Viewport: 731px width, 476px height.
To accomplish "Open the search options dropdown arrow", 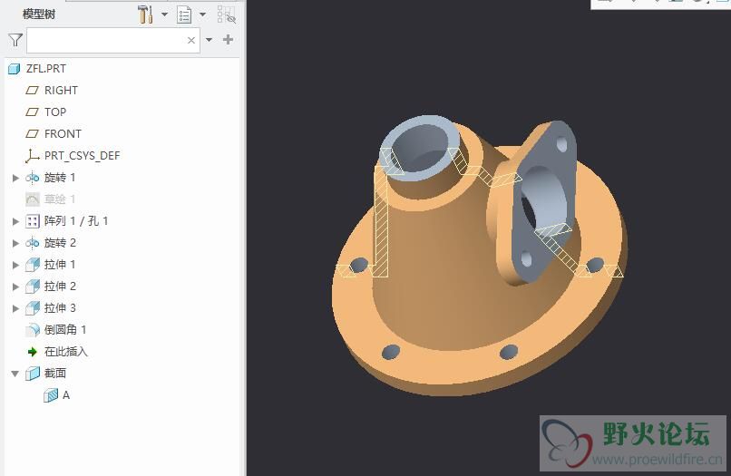I will point(209,40).
